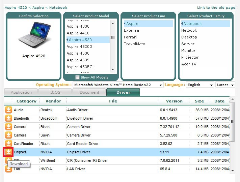Click the Notebook breadcrumb link
This screenshot has width=240, height=182.
point(58,7)
